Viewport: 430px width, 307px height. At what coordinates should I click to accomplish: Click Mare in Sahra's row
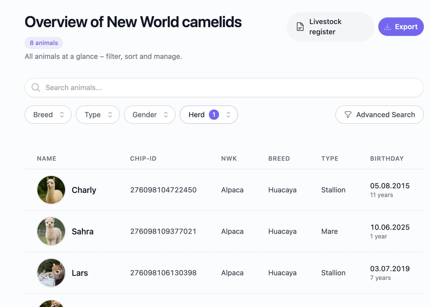click(329, 231)
